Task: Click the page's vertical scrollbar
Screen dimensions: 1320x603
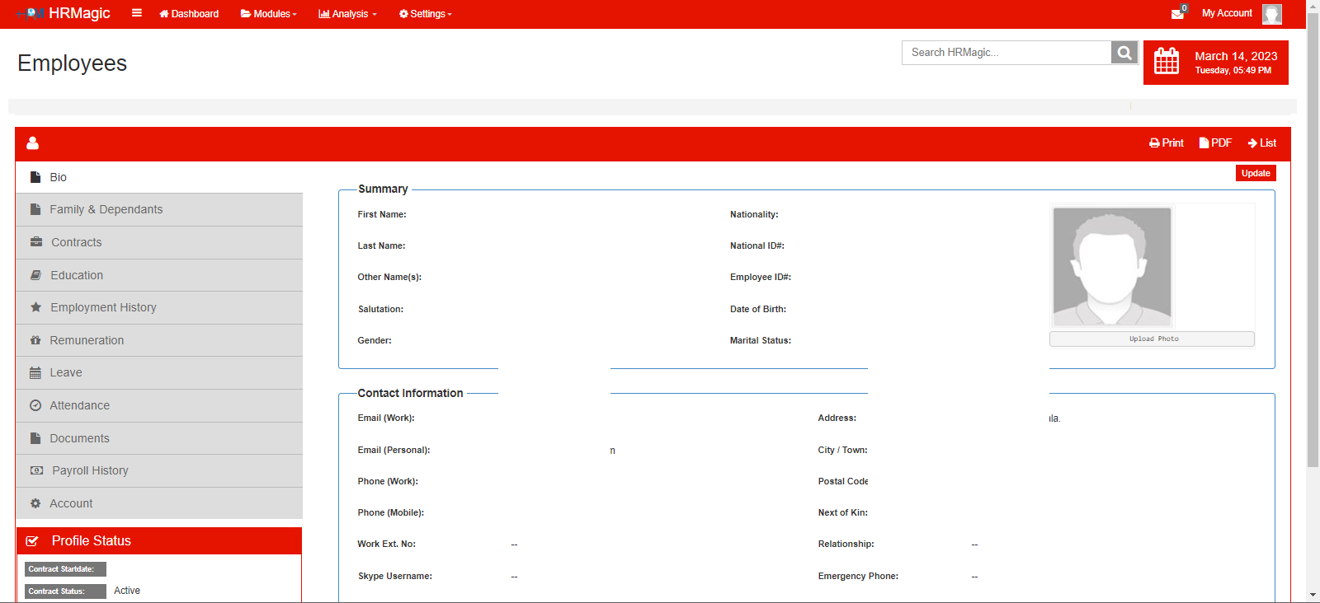Action: coord(1313,247)
